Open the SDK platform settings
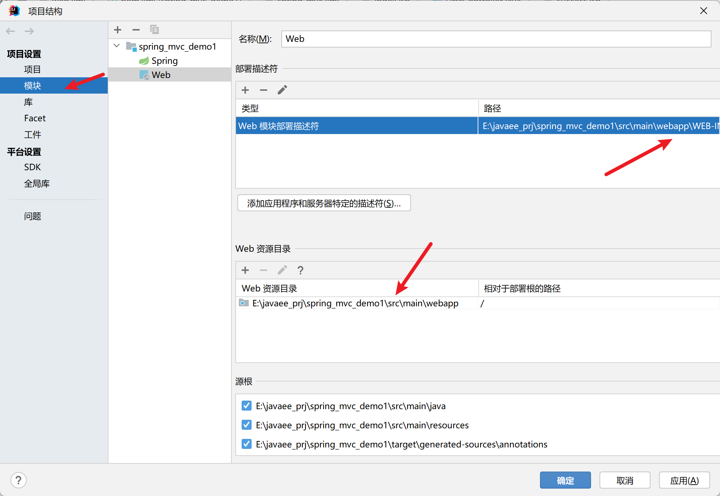 [32, 167]
